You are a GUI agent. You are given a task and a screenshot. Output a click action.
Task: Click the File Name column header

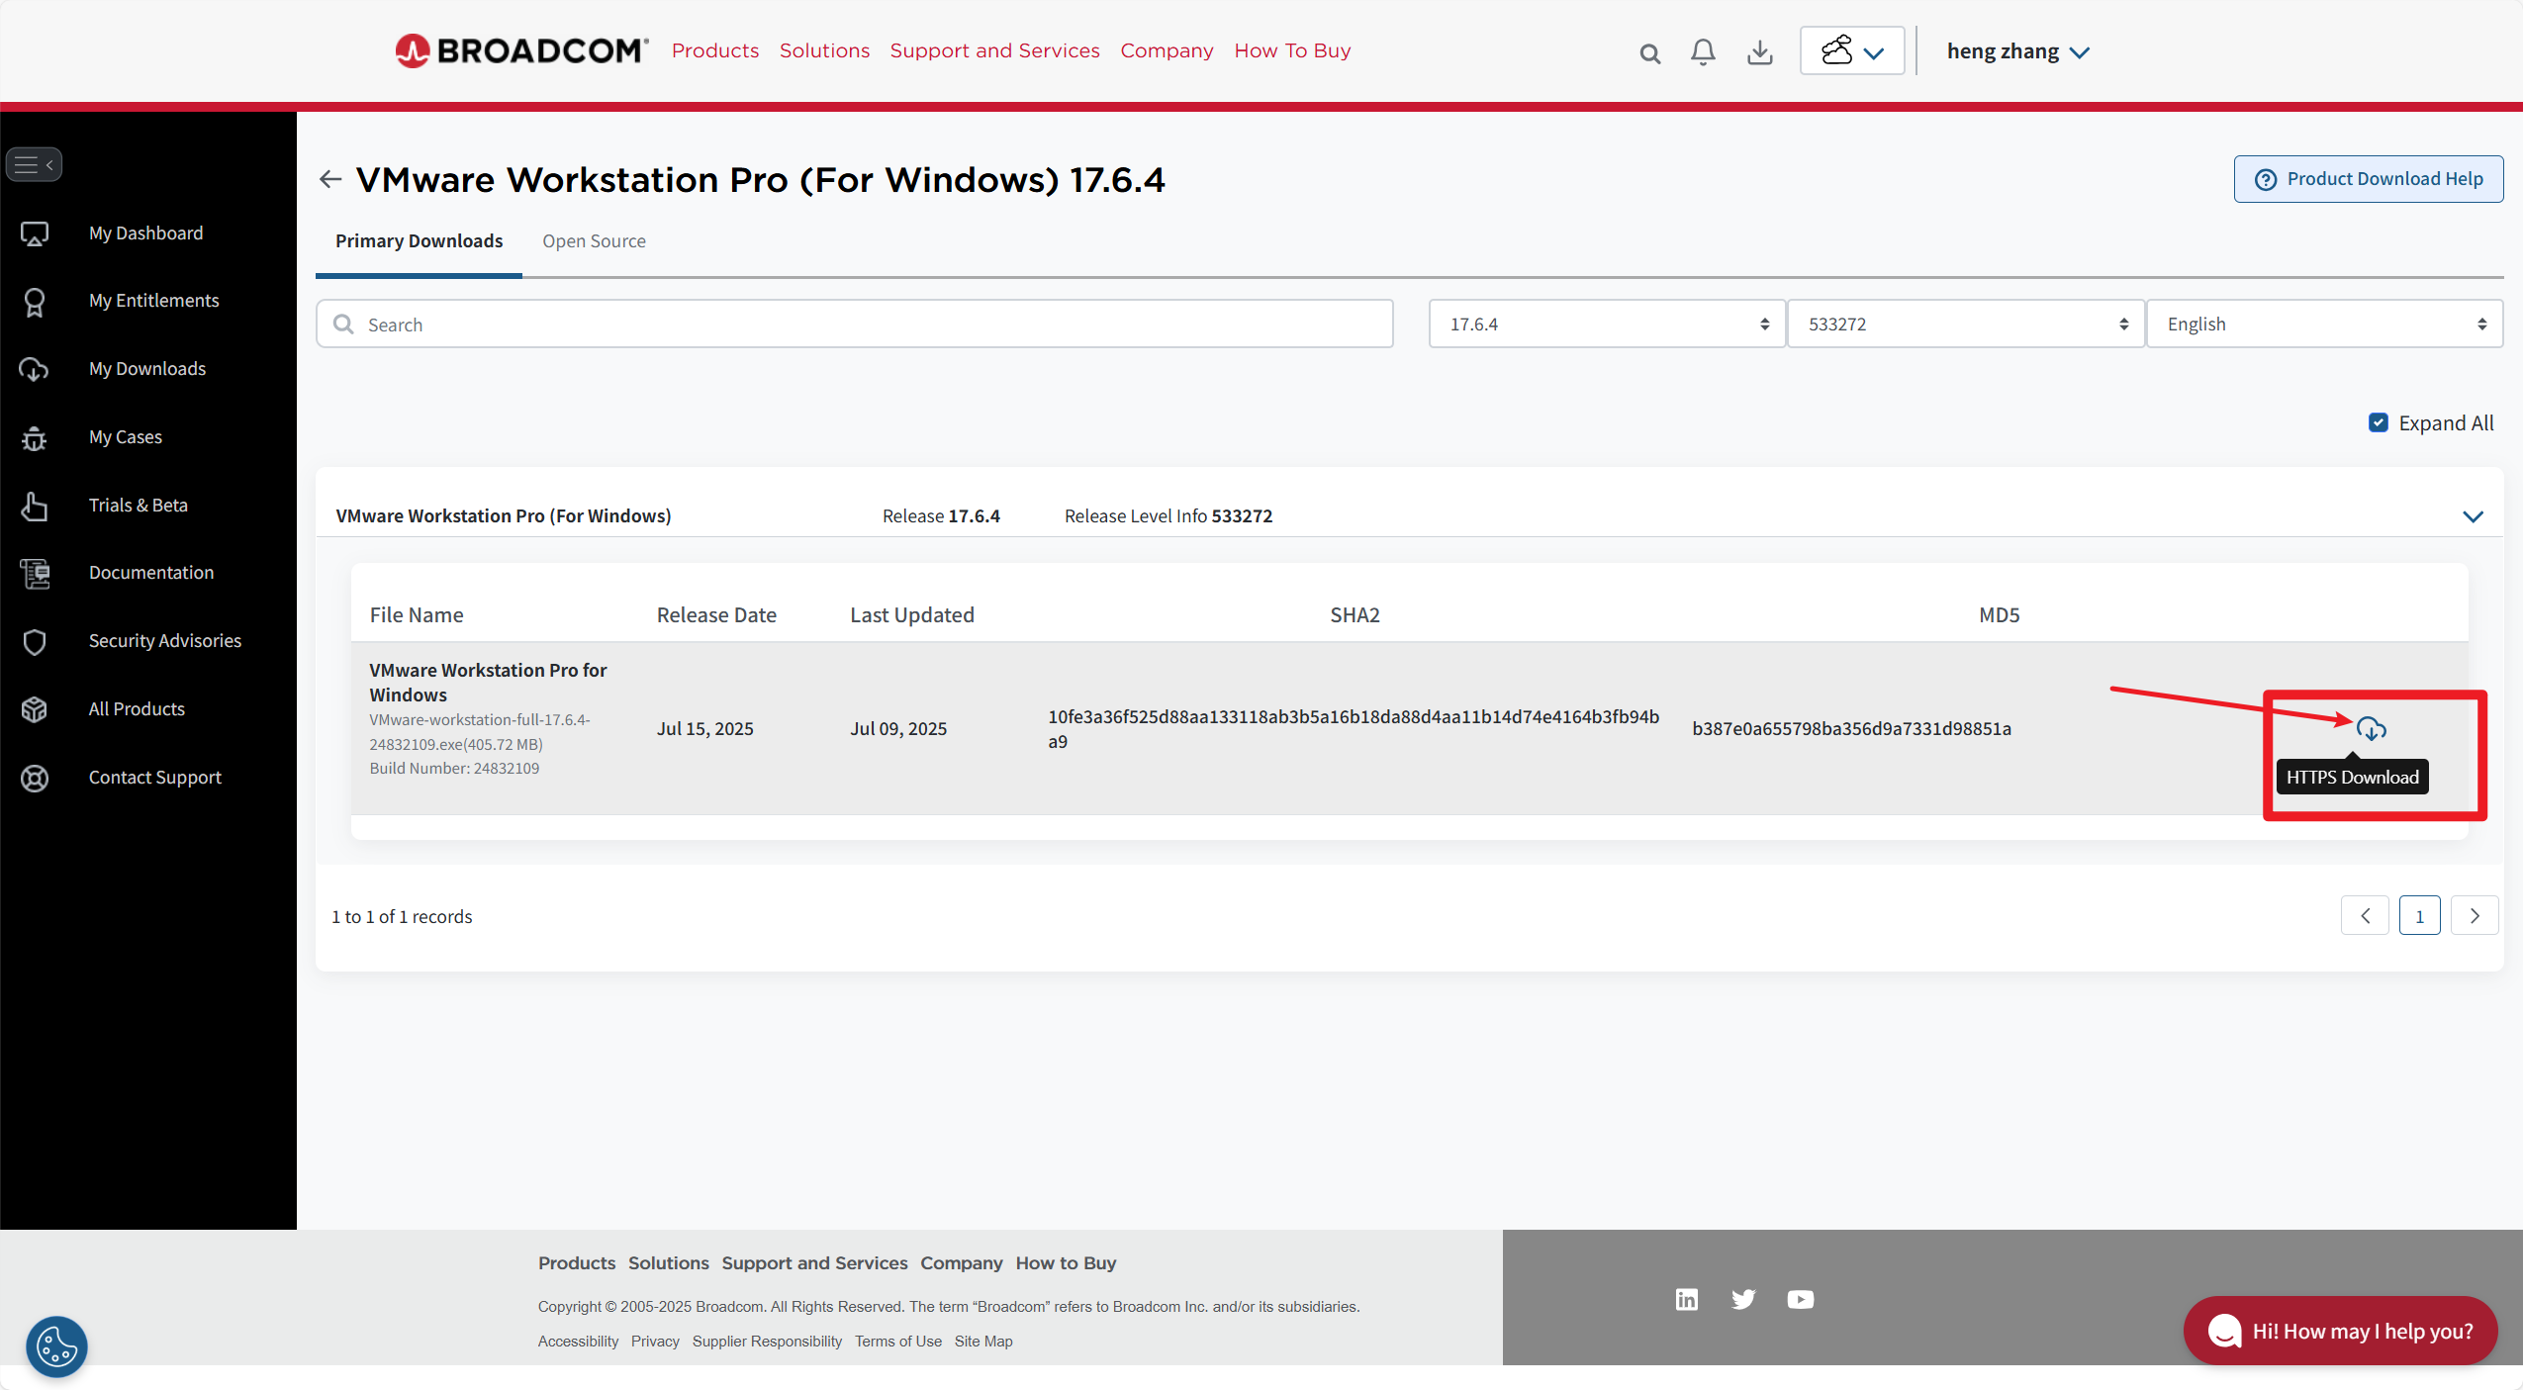point(417,614)
